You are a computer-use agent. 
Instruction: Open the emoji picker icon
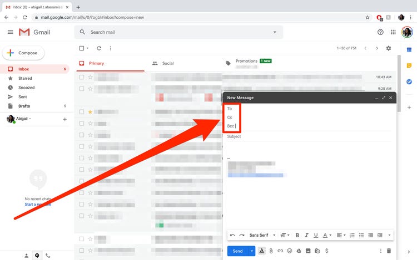click(x=289, y=251)
